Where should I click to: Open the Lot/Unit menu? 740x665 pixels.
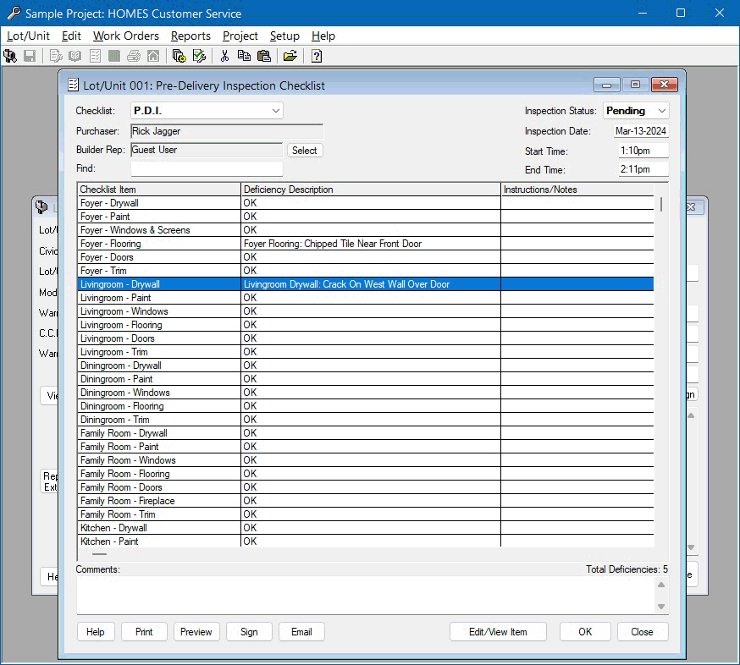click(28, 36)
